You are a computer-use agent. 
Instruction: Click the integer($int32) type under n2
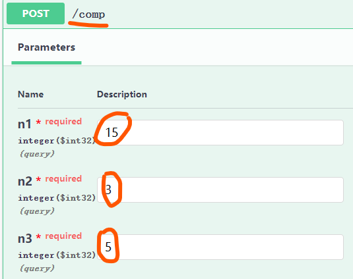tap(57, 198)
